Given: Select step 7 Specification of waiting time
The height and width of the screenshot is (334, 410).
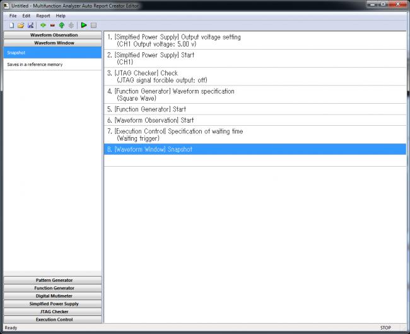Looking at the screenshot, I should (x=255, y=135).
